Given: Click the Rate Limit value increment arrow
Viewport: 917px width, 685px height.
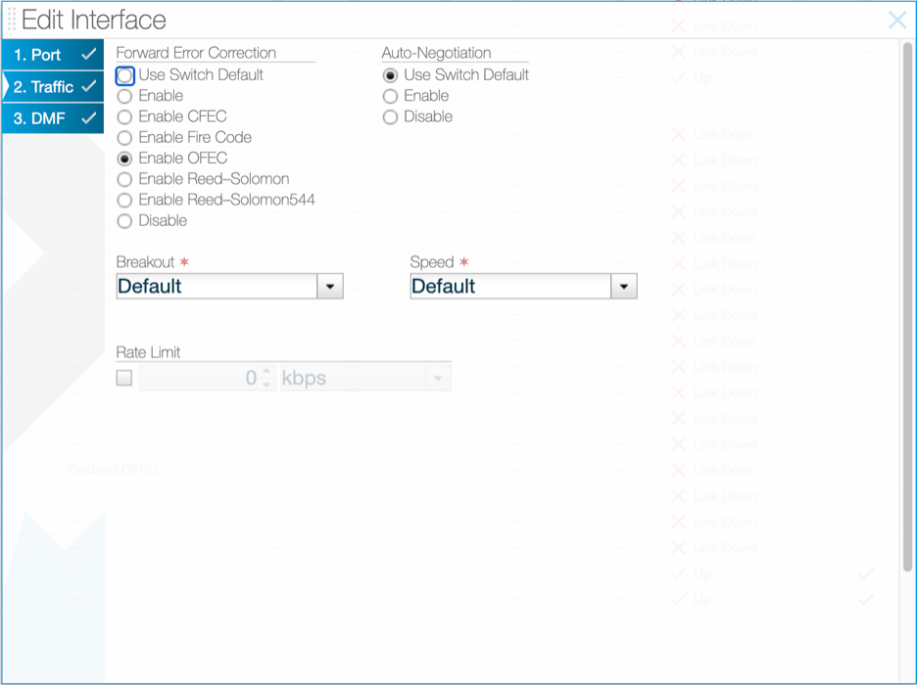Looking at the screenshot, I should [266, 372].
